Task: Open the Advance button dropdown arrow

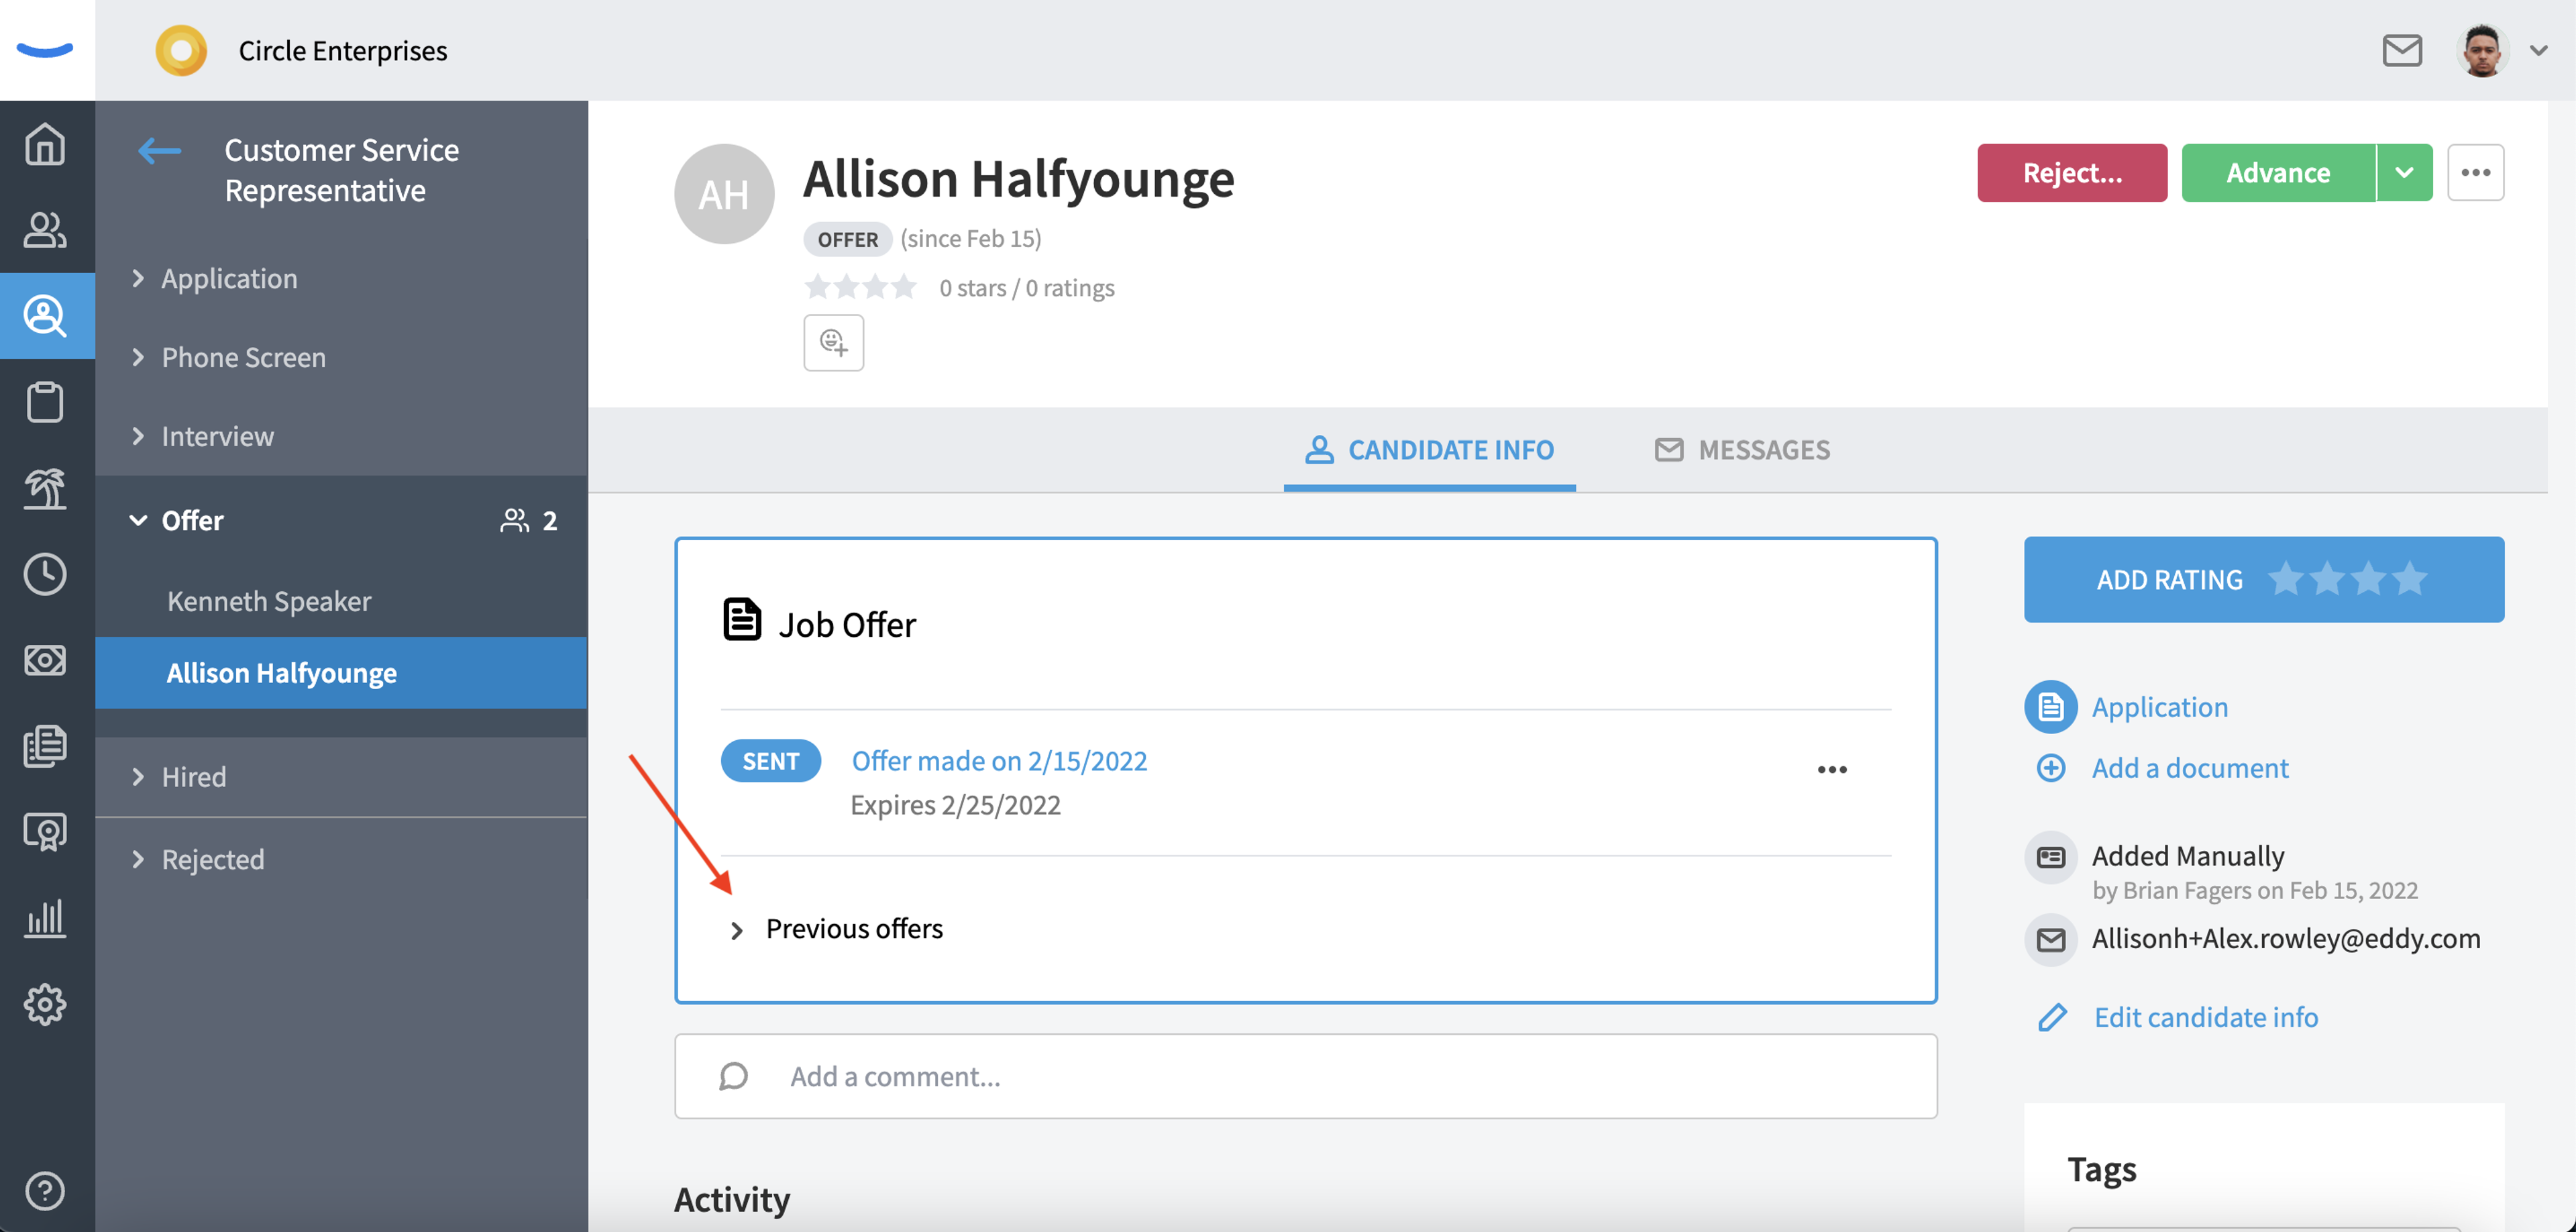Action: coord(2404,173)
